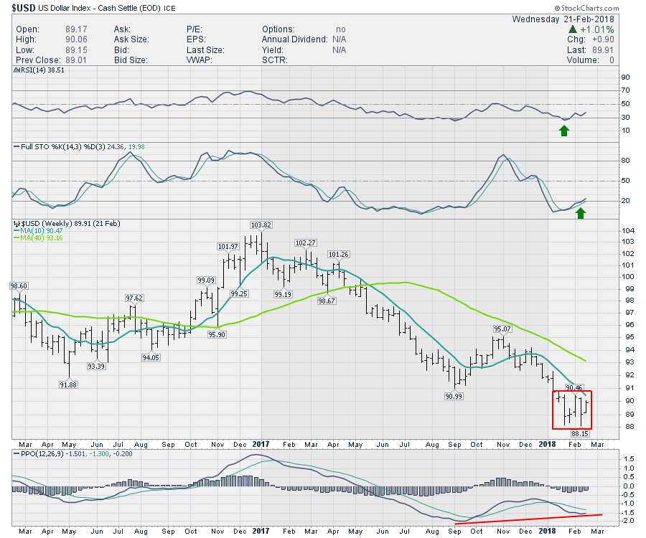Click the green arrow in Full STO panel

pos(581,213)
